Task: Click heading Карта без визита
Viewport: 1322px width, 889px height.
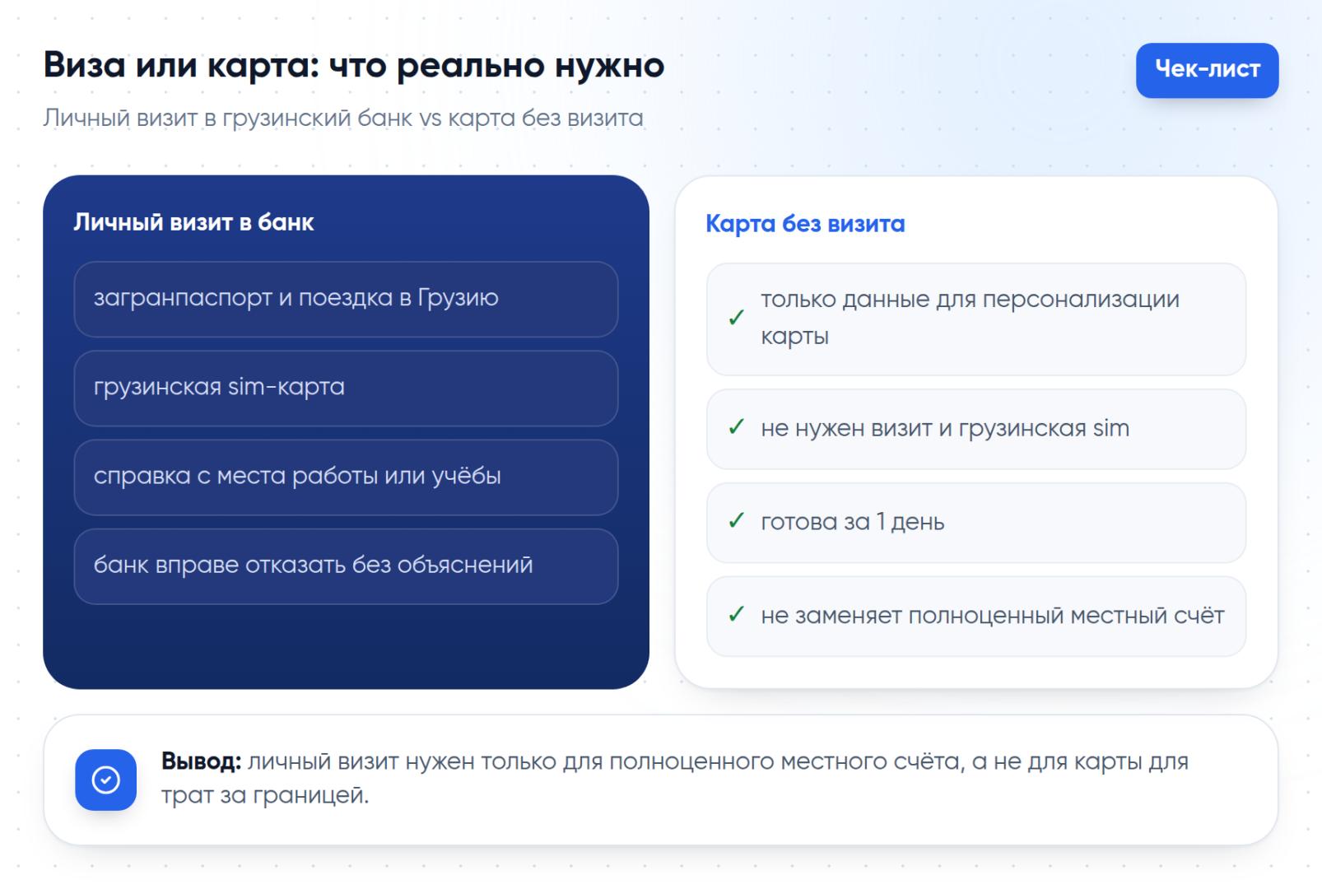Action: pos(805,224)
